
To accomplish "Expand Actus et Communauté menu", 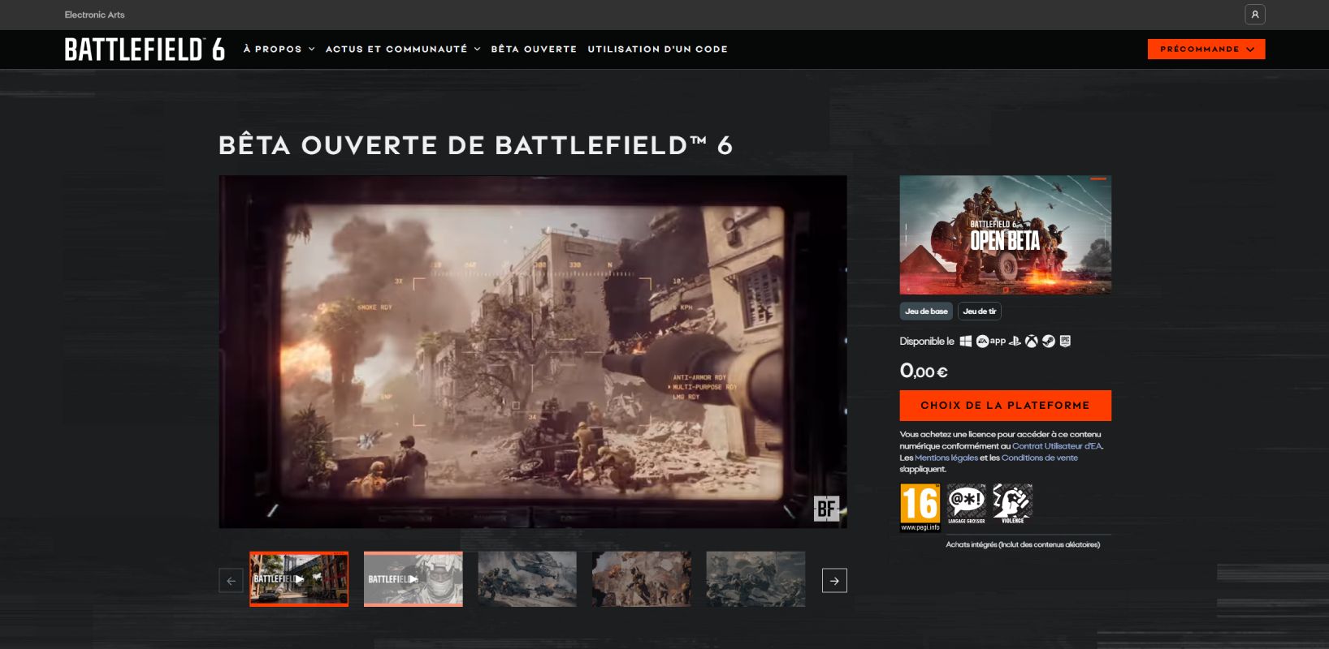I will pos(403,49).
